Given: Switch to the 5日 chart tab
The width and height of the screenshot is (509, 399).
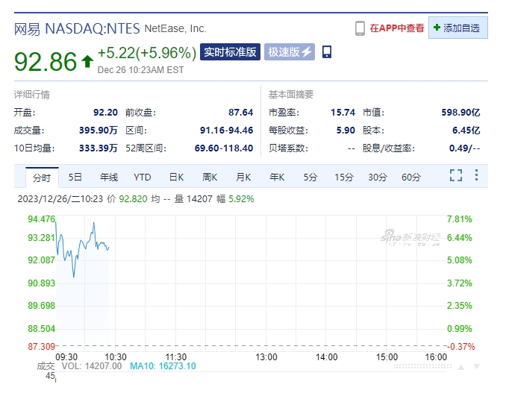Looking at the screenshot, I should point(75,177).
